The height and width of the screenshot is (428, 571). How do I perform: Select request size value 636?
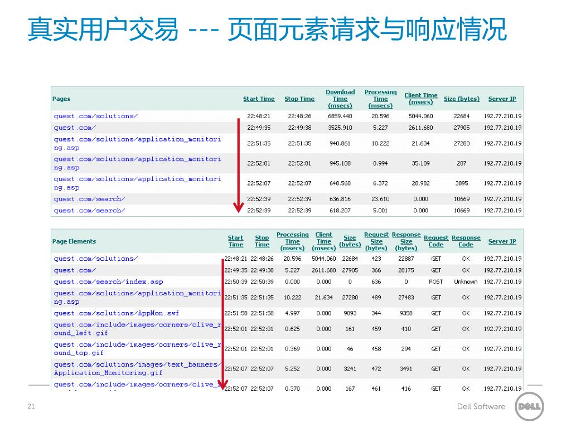[376, 281]
